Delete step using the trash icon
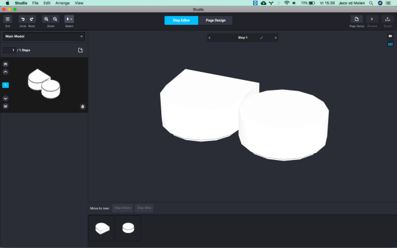Image resolution: width=397 pixels, height=248 pixels. (x=83, y=106)
